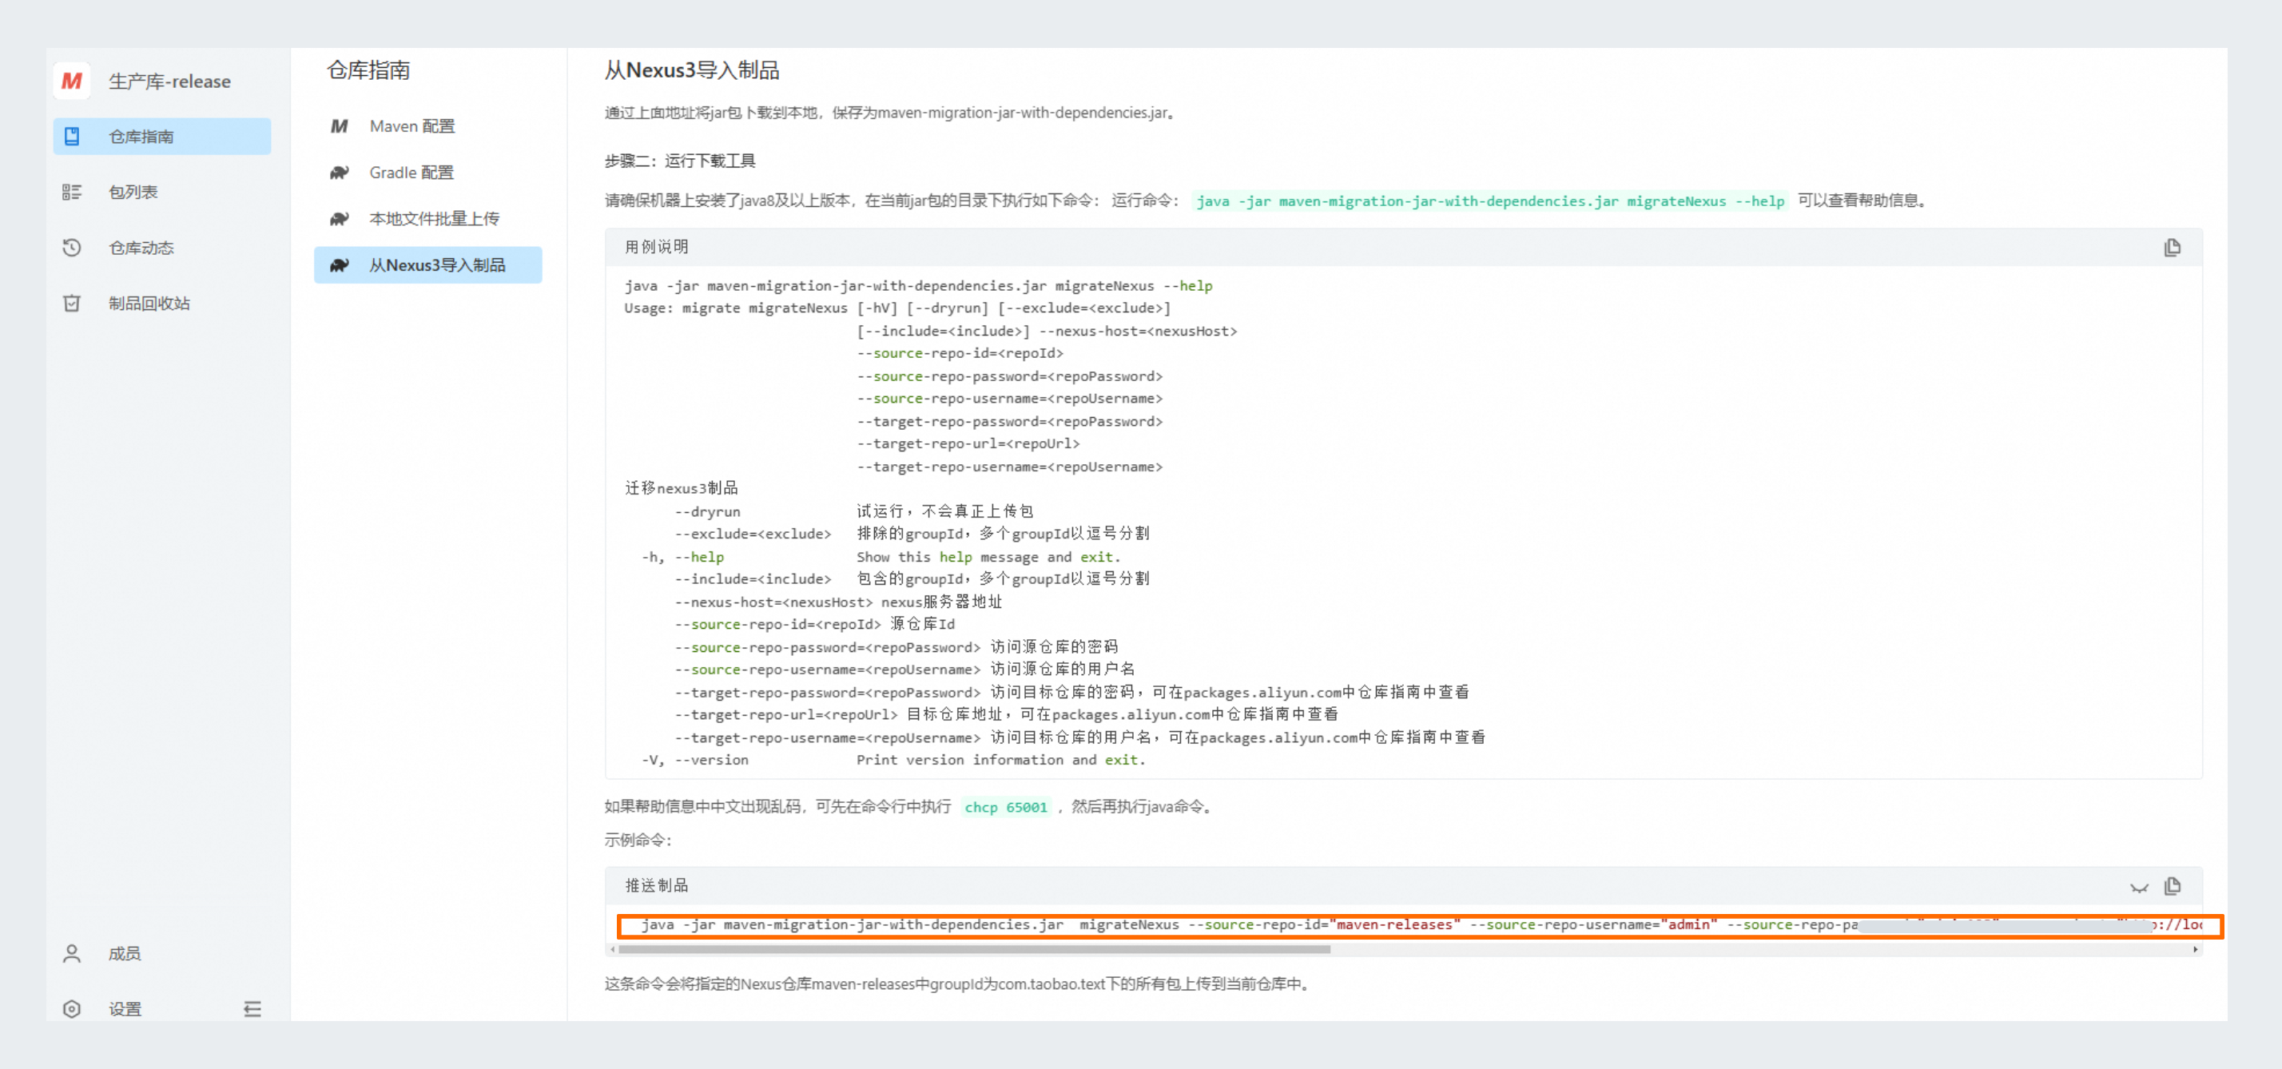2282x1069 pixels.
Task: Select the 从Nexus3导入制品 guide
Action: point(428,264)
